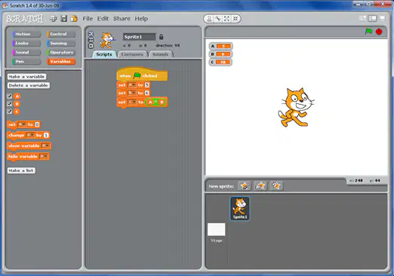Choose new sprite from file icon
The image size is (394, 276).
click(260, 186)
